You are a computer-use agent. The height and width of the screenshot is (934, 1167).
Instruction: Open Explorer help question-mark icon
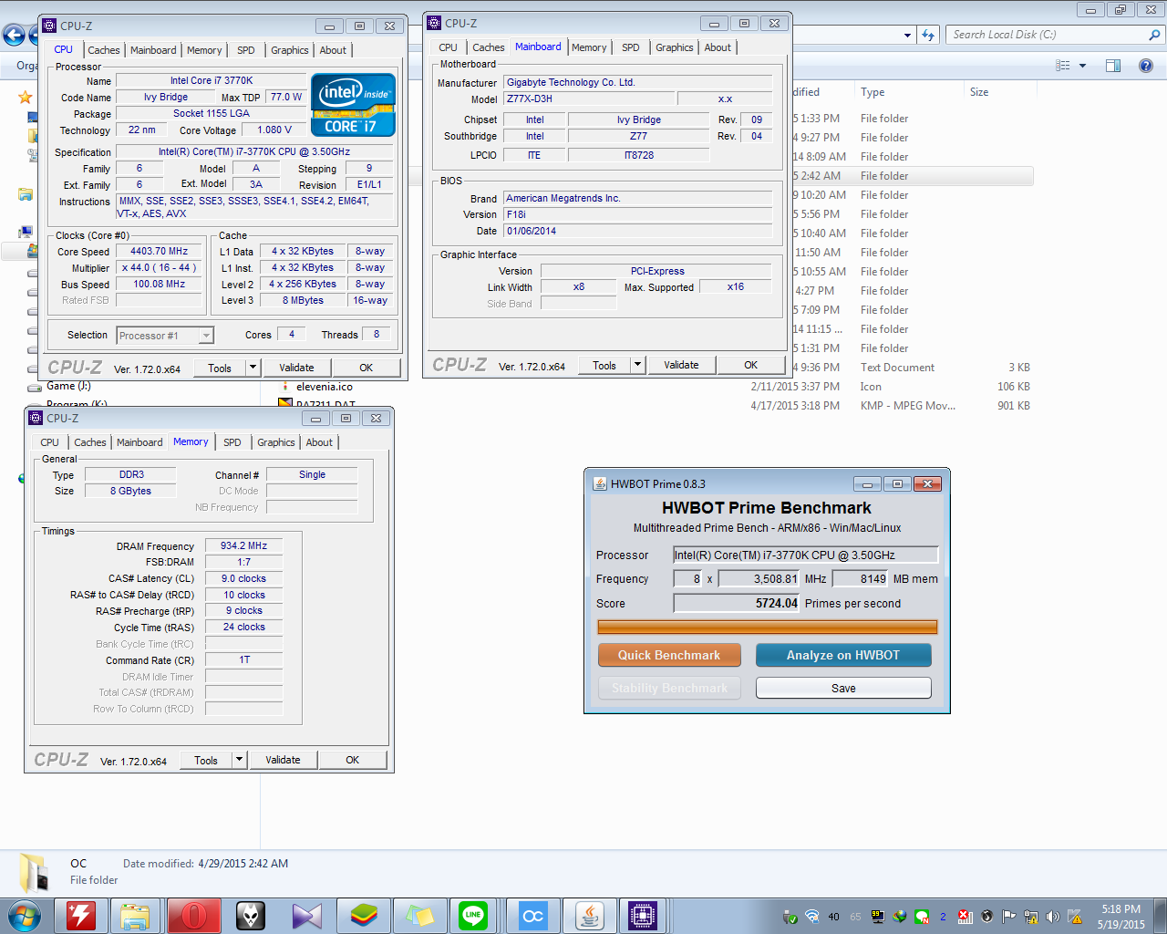pos(1146,66)
